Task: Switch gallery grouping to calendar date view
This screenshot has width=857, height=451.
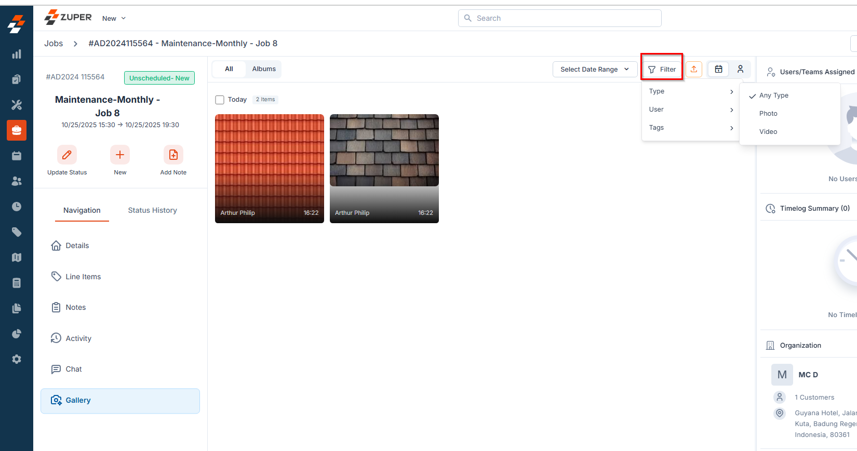Action: point(719,69)
